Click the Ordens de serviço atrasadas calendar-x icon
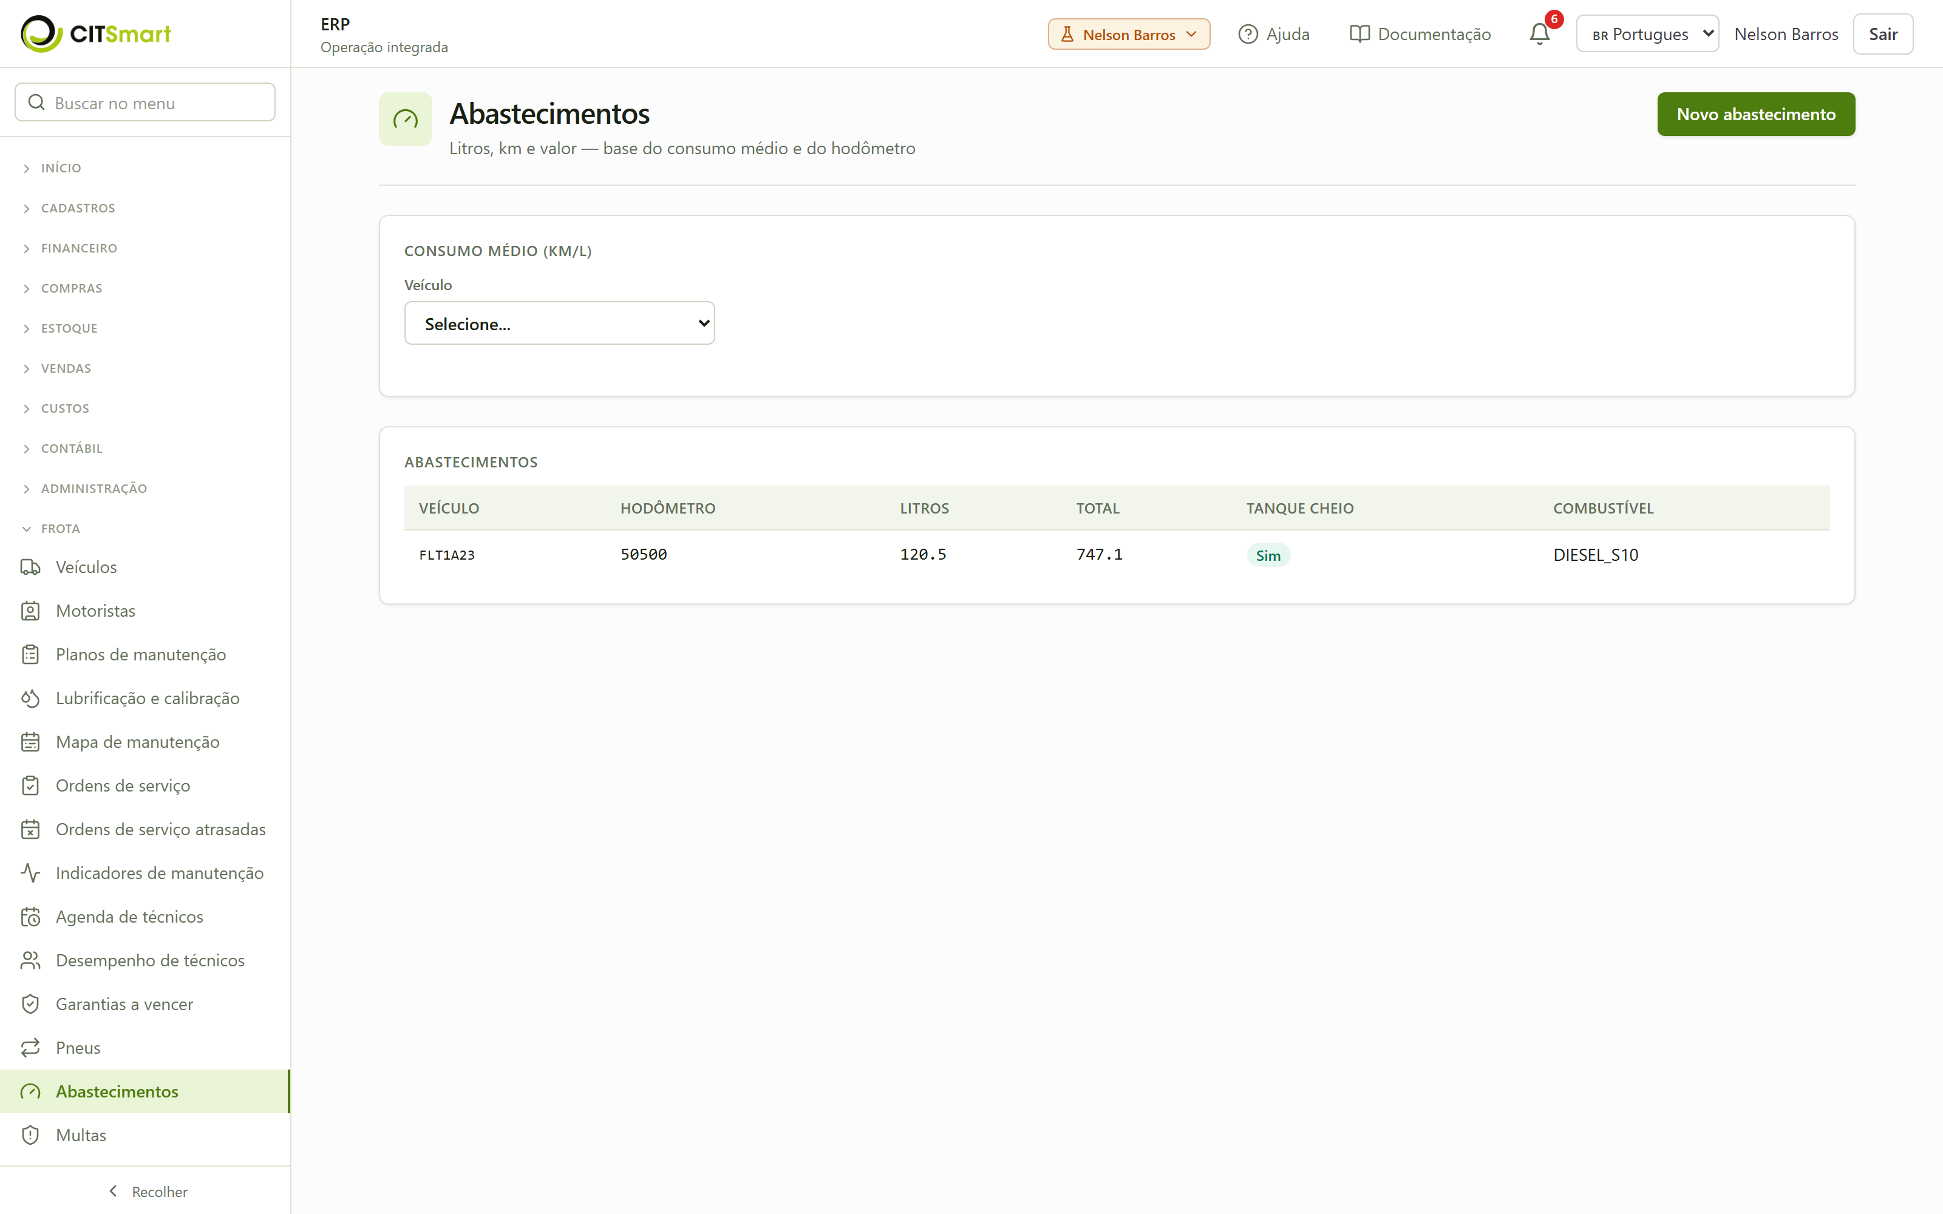This screenshot has width=1943, height=1214. click(30, 829)
